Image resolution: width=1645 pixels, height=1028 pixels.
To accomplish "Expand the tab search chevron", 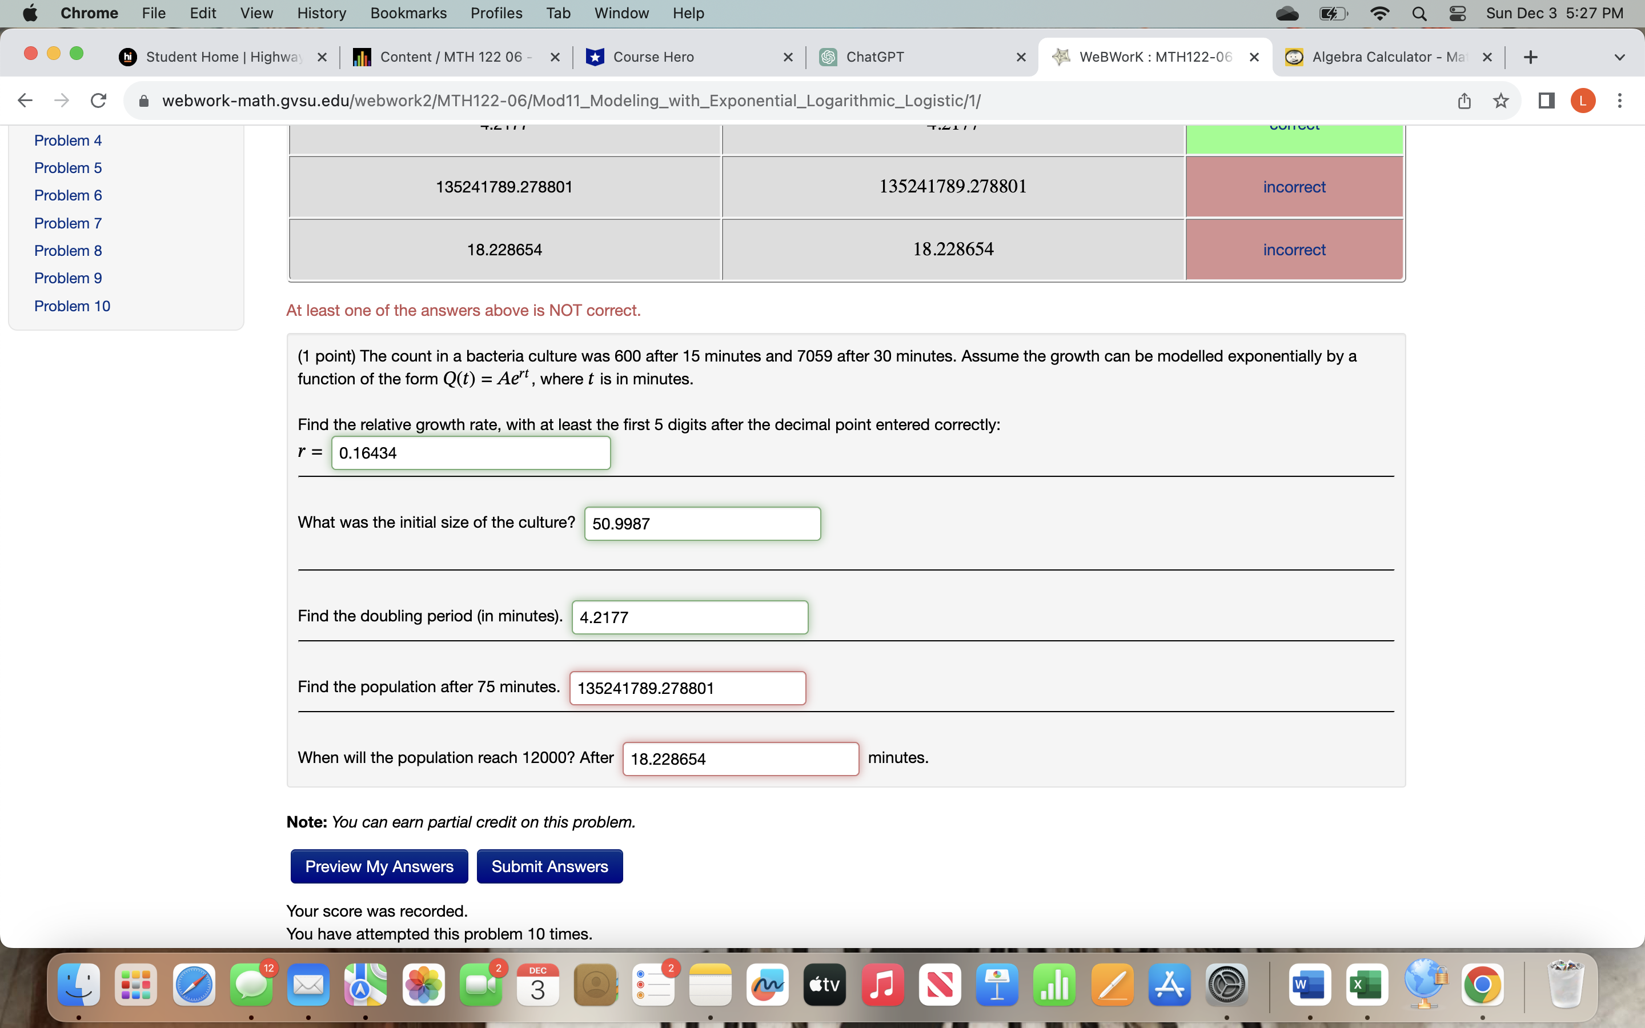I will point(1619,57).
